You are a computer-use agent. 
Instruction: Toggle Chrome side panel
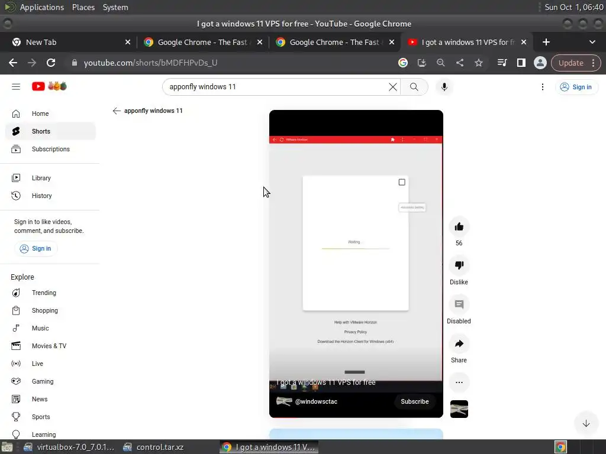pyautogui.click(x=521, y=63)
